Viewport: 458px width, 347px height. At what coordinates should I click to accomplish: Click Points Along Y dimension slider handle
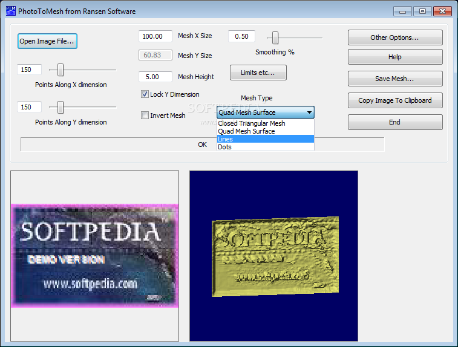point(61,107)
